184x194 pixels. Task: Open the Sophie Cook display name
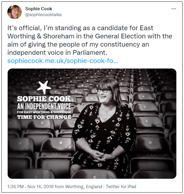click(39, 8)
